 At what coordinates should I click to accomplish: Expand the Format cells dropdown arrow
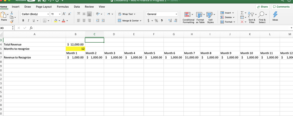point(234,22)
